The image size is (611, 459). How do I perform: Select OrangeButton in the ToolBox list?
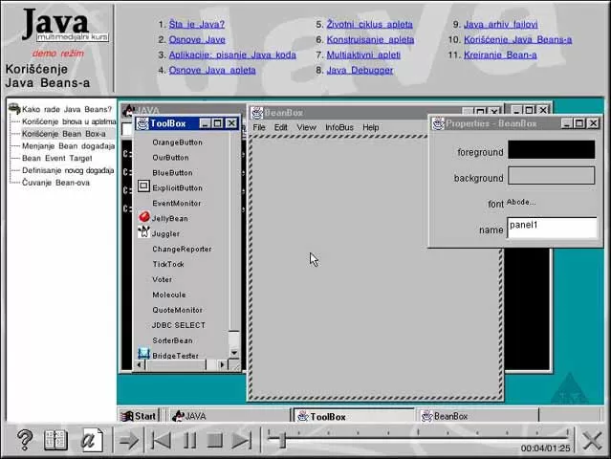177,142
